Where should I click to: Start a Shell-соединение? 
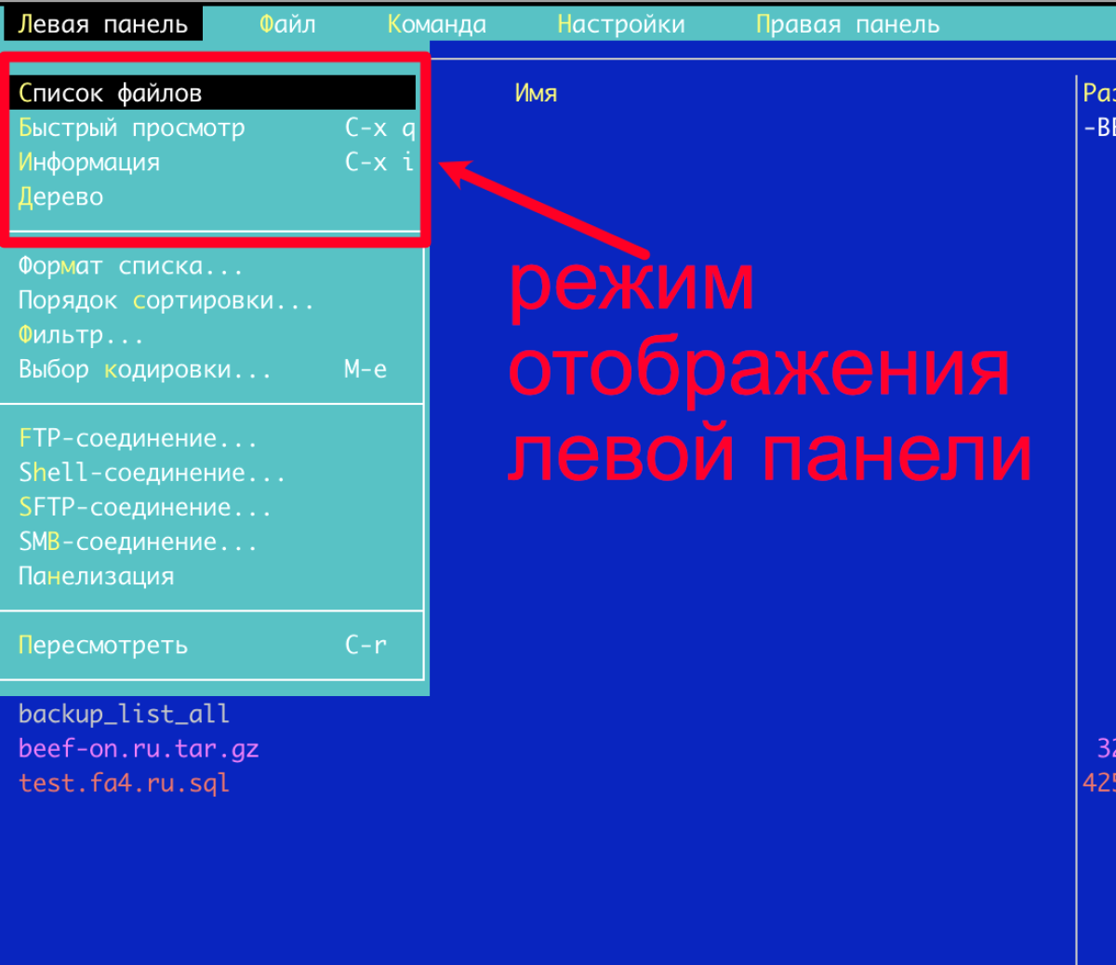click(x=152, y=473)
